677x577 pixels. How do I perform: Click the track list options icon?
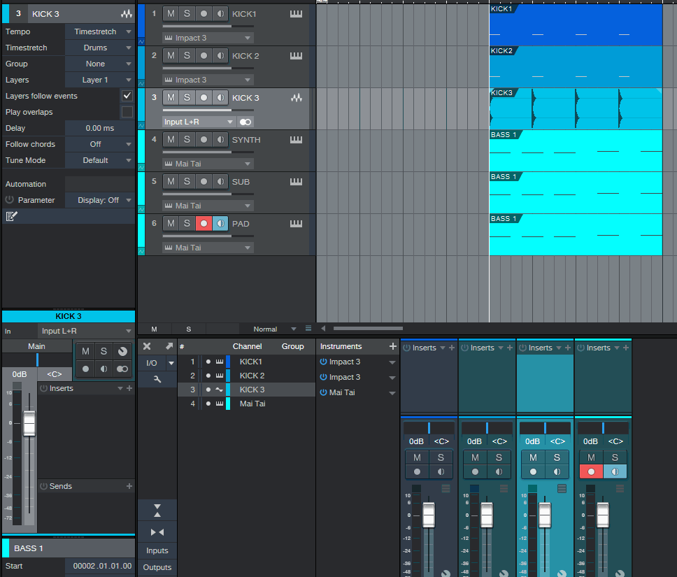(308, 329)
